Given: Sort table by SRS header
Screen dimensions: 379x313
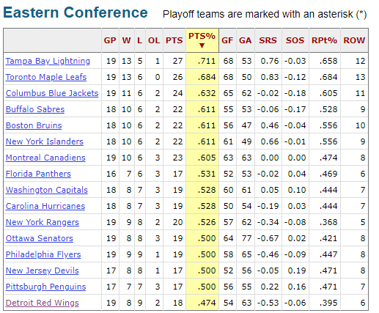Looking at the screenshot, I should 268,40.
